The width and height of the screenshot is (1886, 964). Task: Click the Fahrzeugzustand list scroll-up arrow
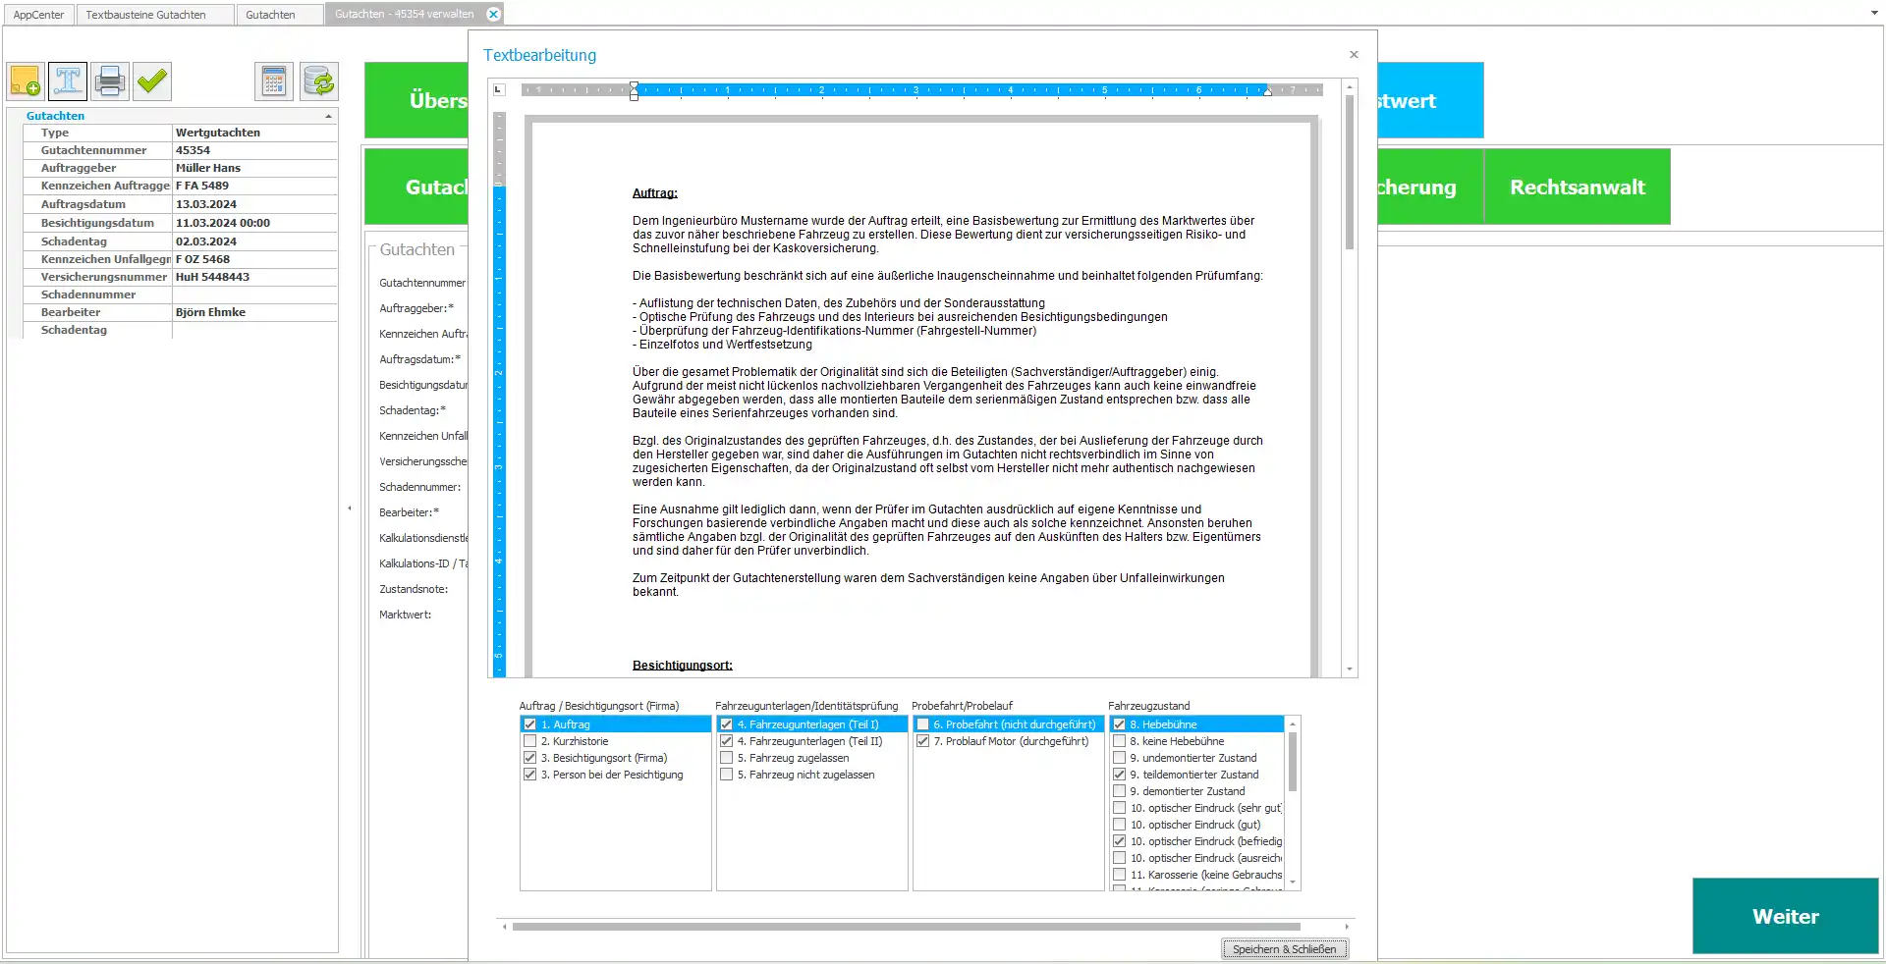[x=1293, y=723]
